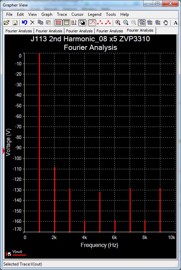The width and height of the screenshot is (181, 270).
Task: Toggle the black/white background icon
Action: pyautogui.click(x=82, y=23)
